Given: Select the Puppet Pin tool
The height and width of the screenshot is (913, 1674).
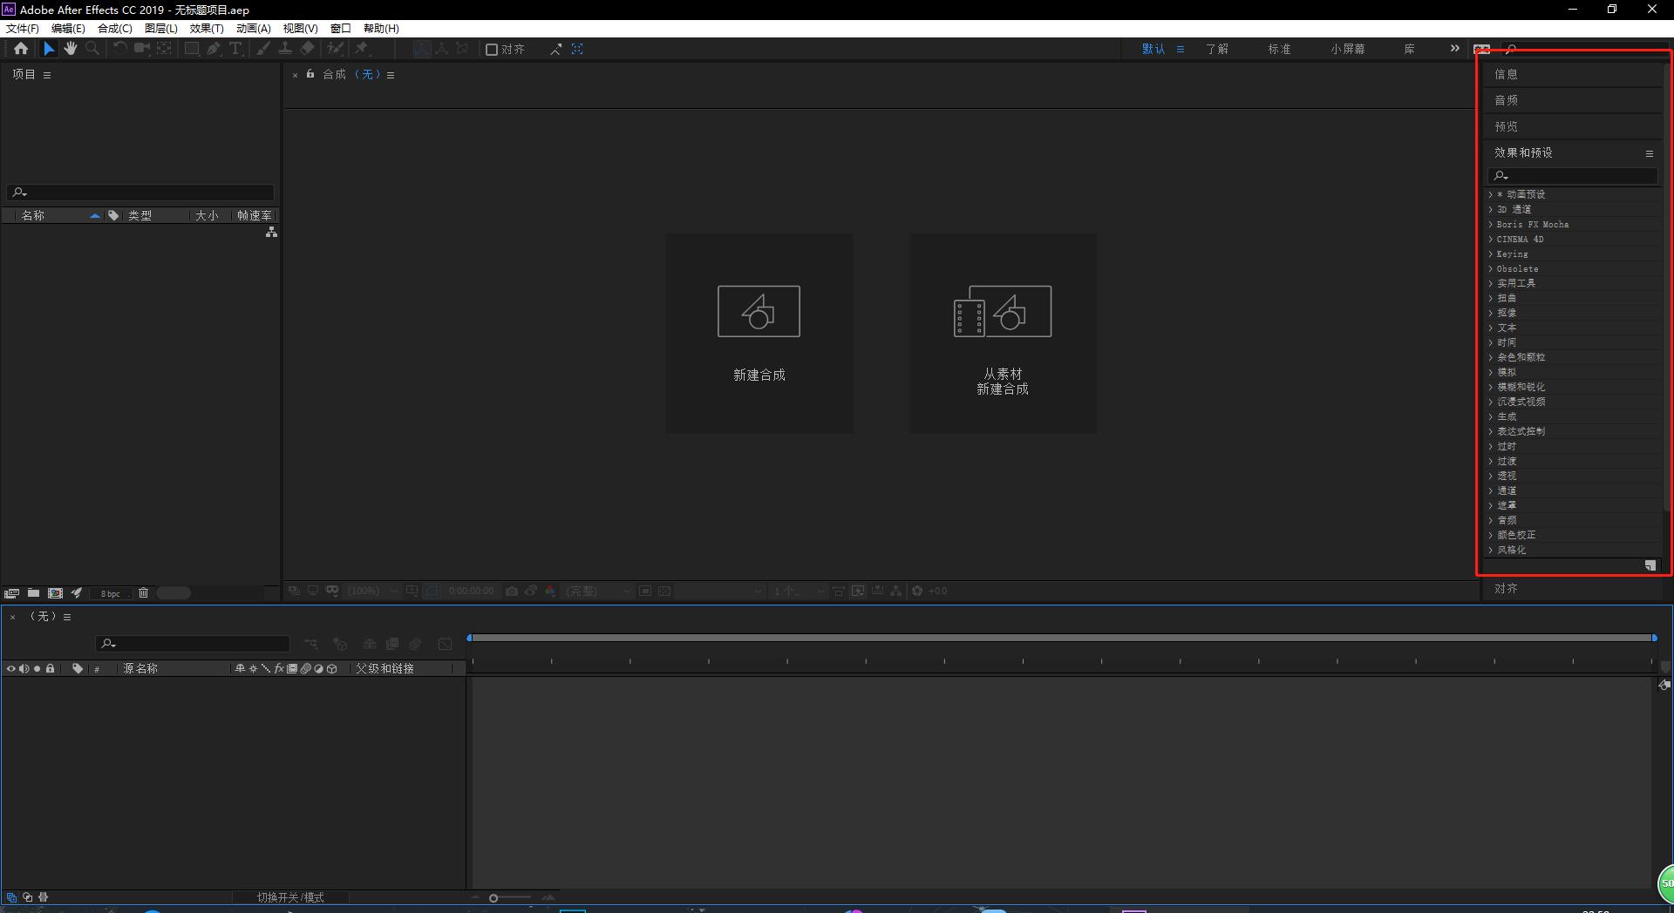Looking at the screenshot, I should coord(362,49).
